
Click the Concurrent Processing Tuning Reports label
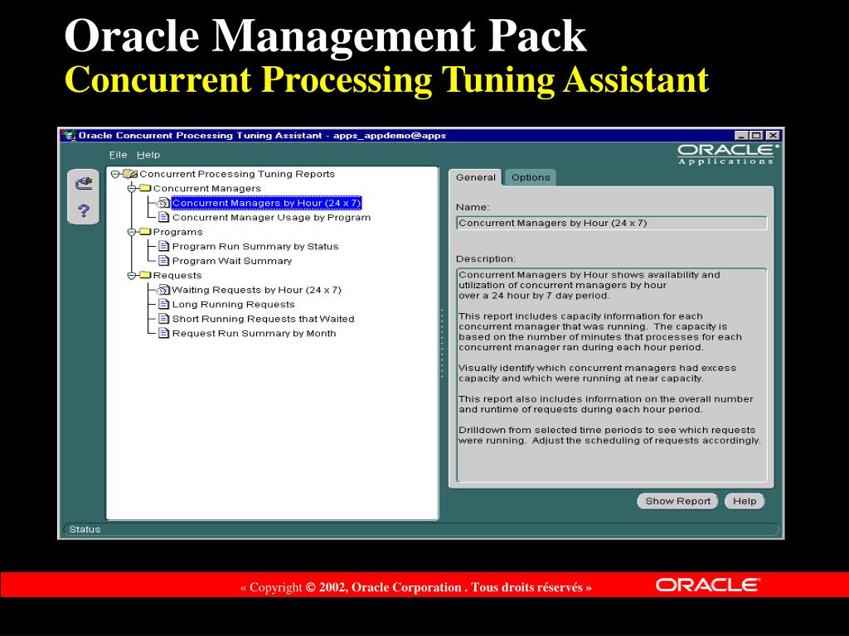[x=237, y=174]
